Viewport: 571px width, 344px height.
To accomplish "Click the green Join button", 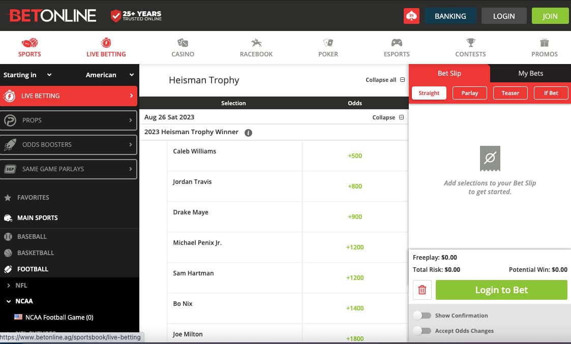I will [x=550, y=16].
